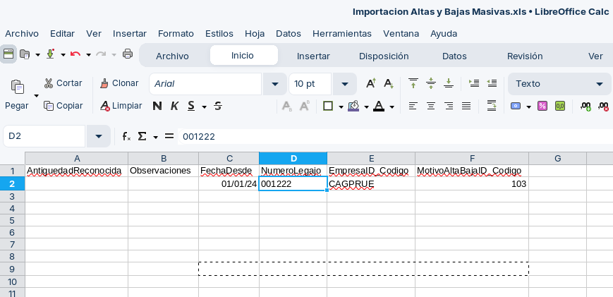Increase font size with the larger-A icon
This screenshot has height=297, width=613.
tap(370, 84)
